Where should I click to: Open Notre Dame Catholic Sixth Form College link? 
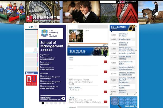tap(126, 68)
